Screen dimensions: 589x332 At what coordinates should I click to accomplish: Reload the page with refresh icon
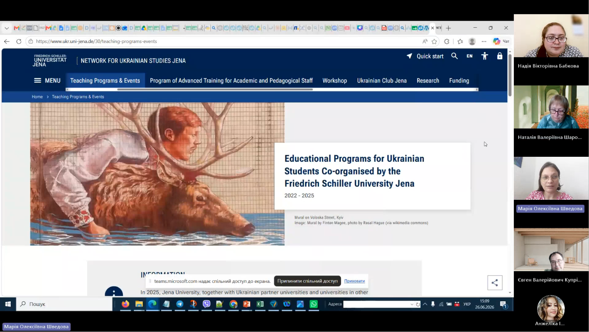[18, 41]
